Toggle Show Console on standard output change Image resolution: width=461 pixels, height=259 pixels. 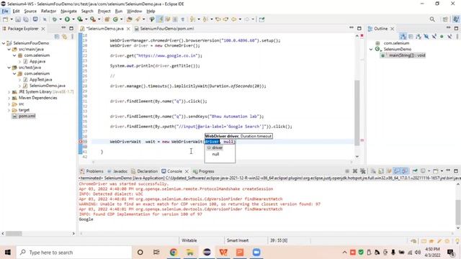click(397, 171)
